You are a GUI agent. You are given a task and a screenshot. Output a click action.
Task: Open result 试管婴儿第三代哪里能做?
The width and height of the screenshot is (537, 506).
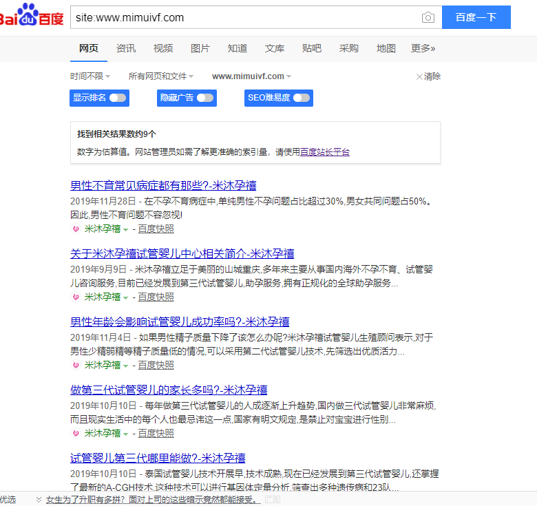pyautogui.click(x=158, y=458)
